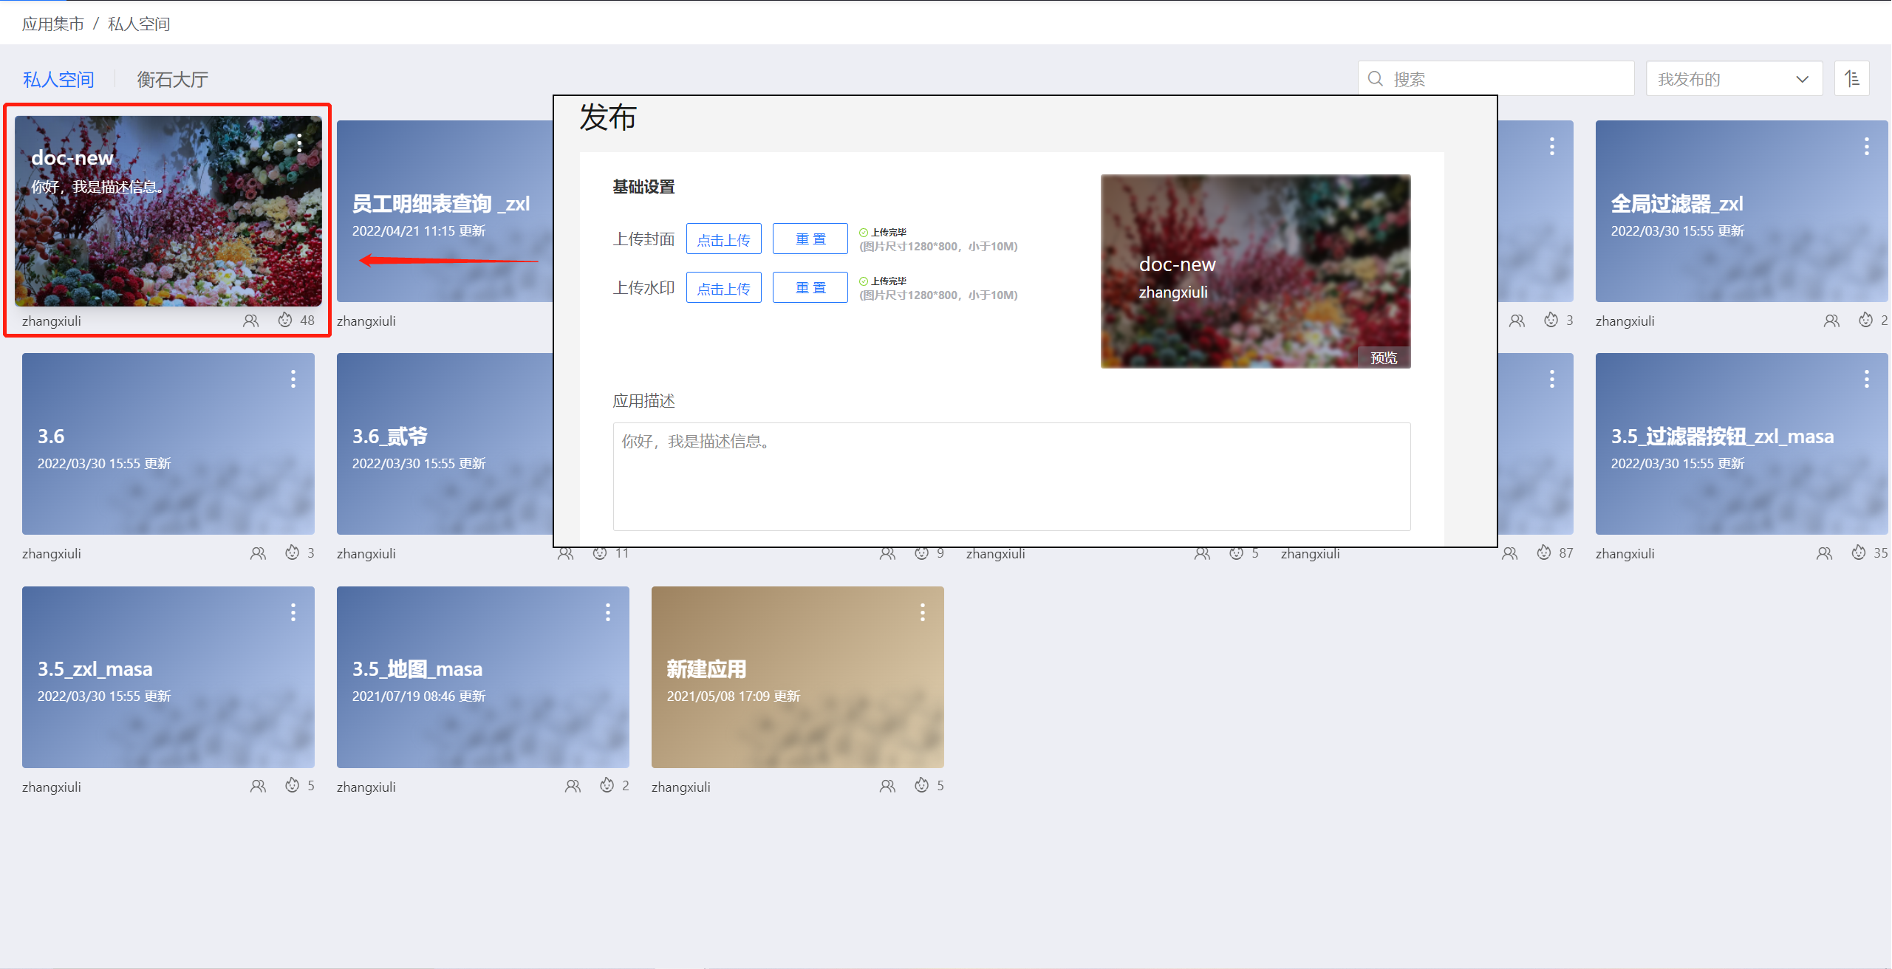Screen dimensions: 1892x969
Task: Open three-dot menu on 3.5_地图_masa card
Action: (x=607, y=612)
